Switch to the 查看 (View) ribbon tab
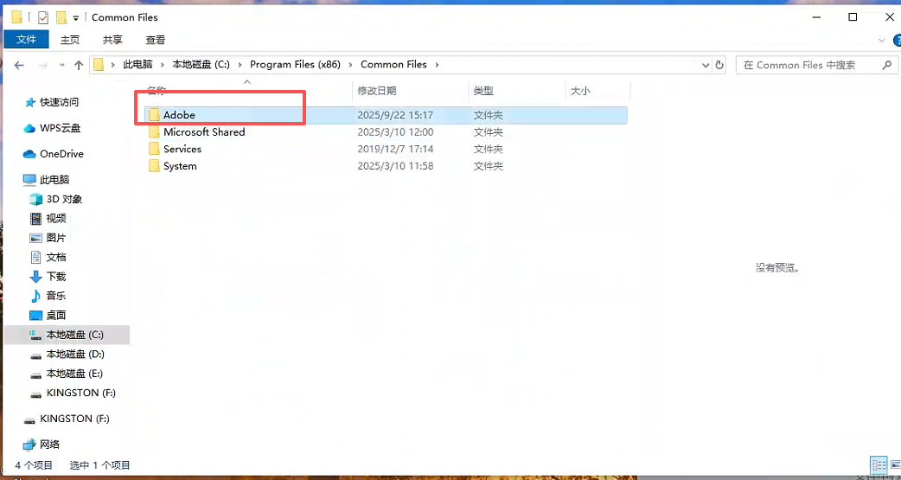 pyautogui.click(x=156, y=40)
